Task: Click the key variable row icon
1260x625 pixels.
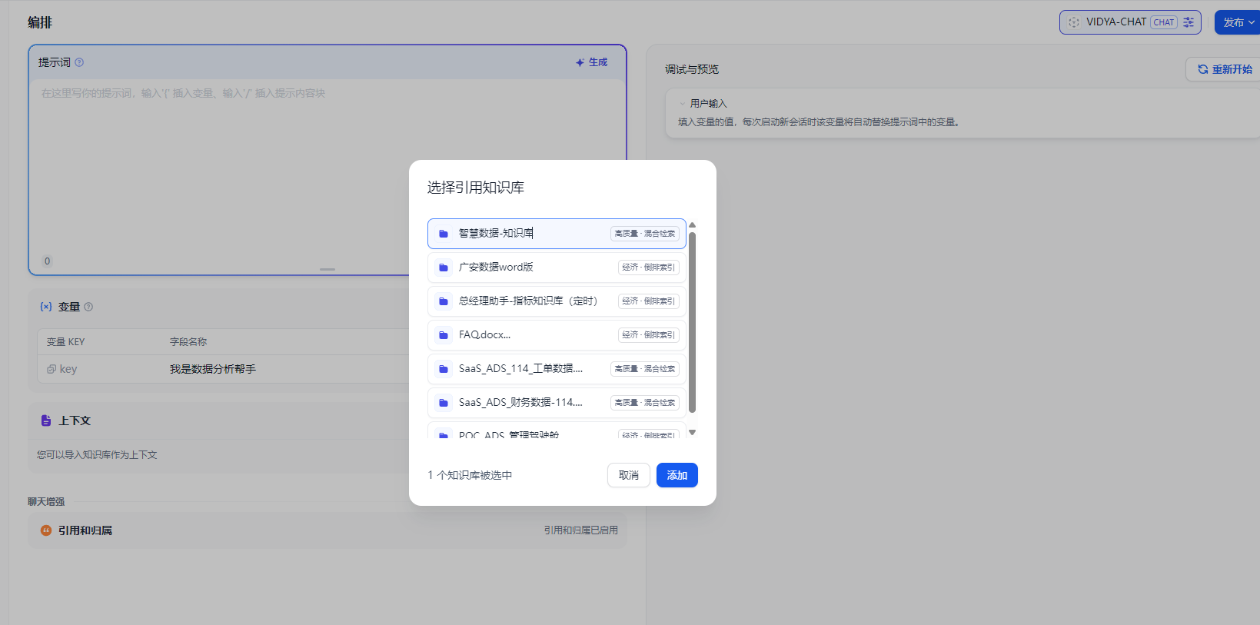Action: 52,369
